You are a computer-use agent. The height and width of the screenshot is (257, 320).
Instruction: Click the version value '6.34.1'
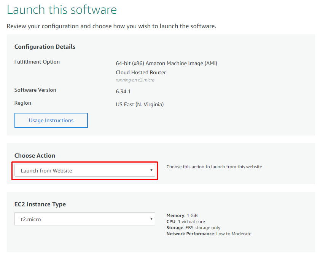(123, 91)
